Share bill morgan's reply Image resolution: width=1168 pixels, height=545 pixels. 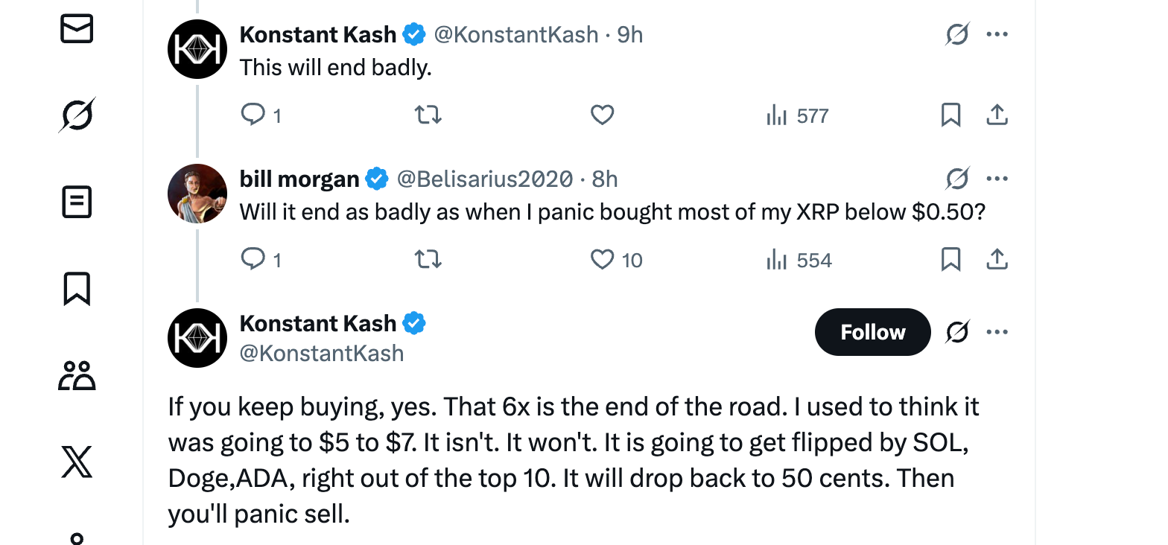point(997,259)
